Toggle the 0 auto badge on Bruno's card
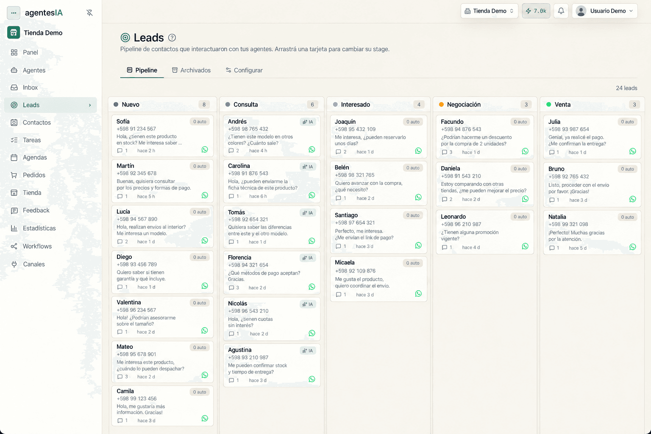The height and width of the screenshot is (434, 651). tap(628, 169)
